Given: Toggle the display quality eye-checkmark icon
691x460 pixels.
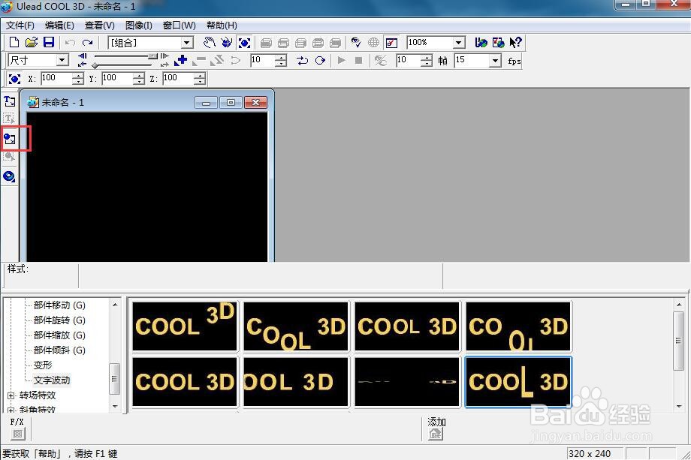Looking at the screenshot, I should pyautogui.click(x=356, y=42).
